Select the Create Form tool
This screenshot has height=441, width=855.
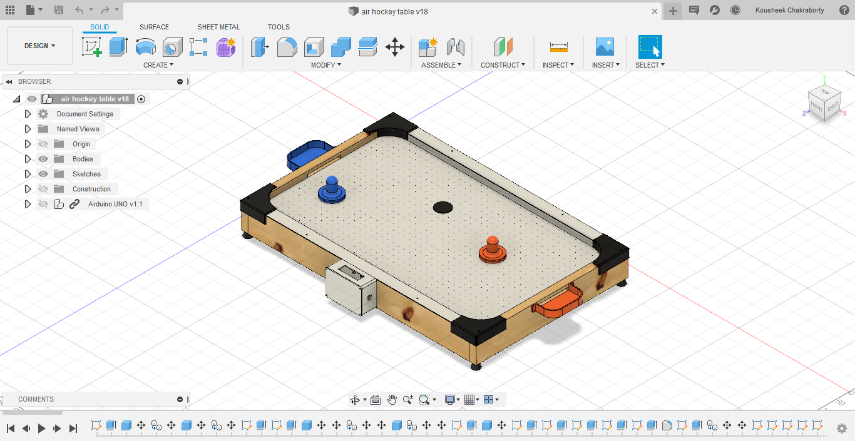(x=226, y=47)
